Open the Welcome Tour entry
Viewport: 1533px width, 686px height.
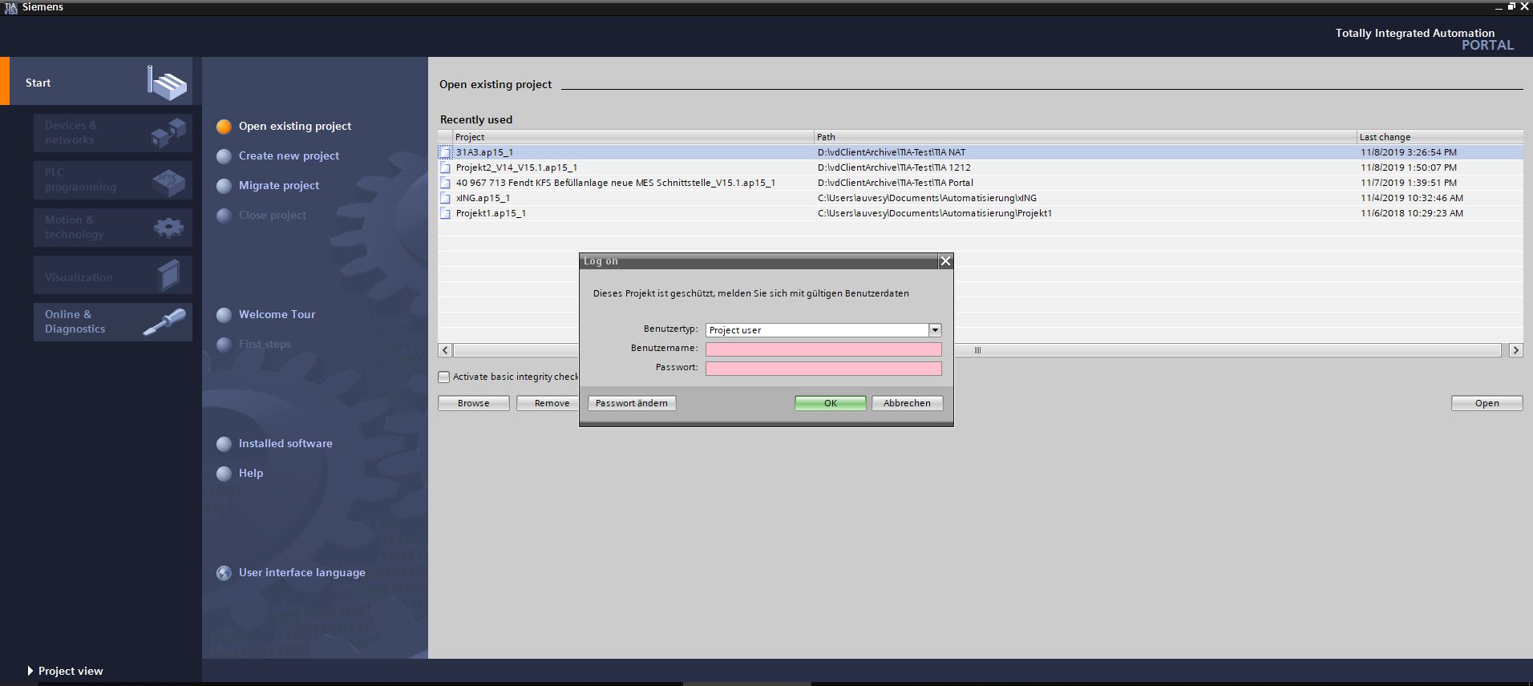[x=277, y=314]
